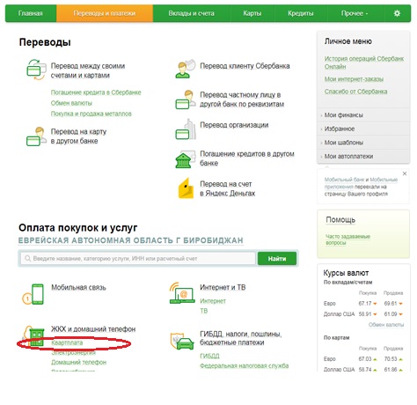Open Интернет и ТВ category heading

pos(223,287)
